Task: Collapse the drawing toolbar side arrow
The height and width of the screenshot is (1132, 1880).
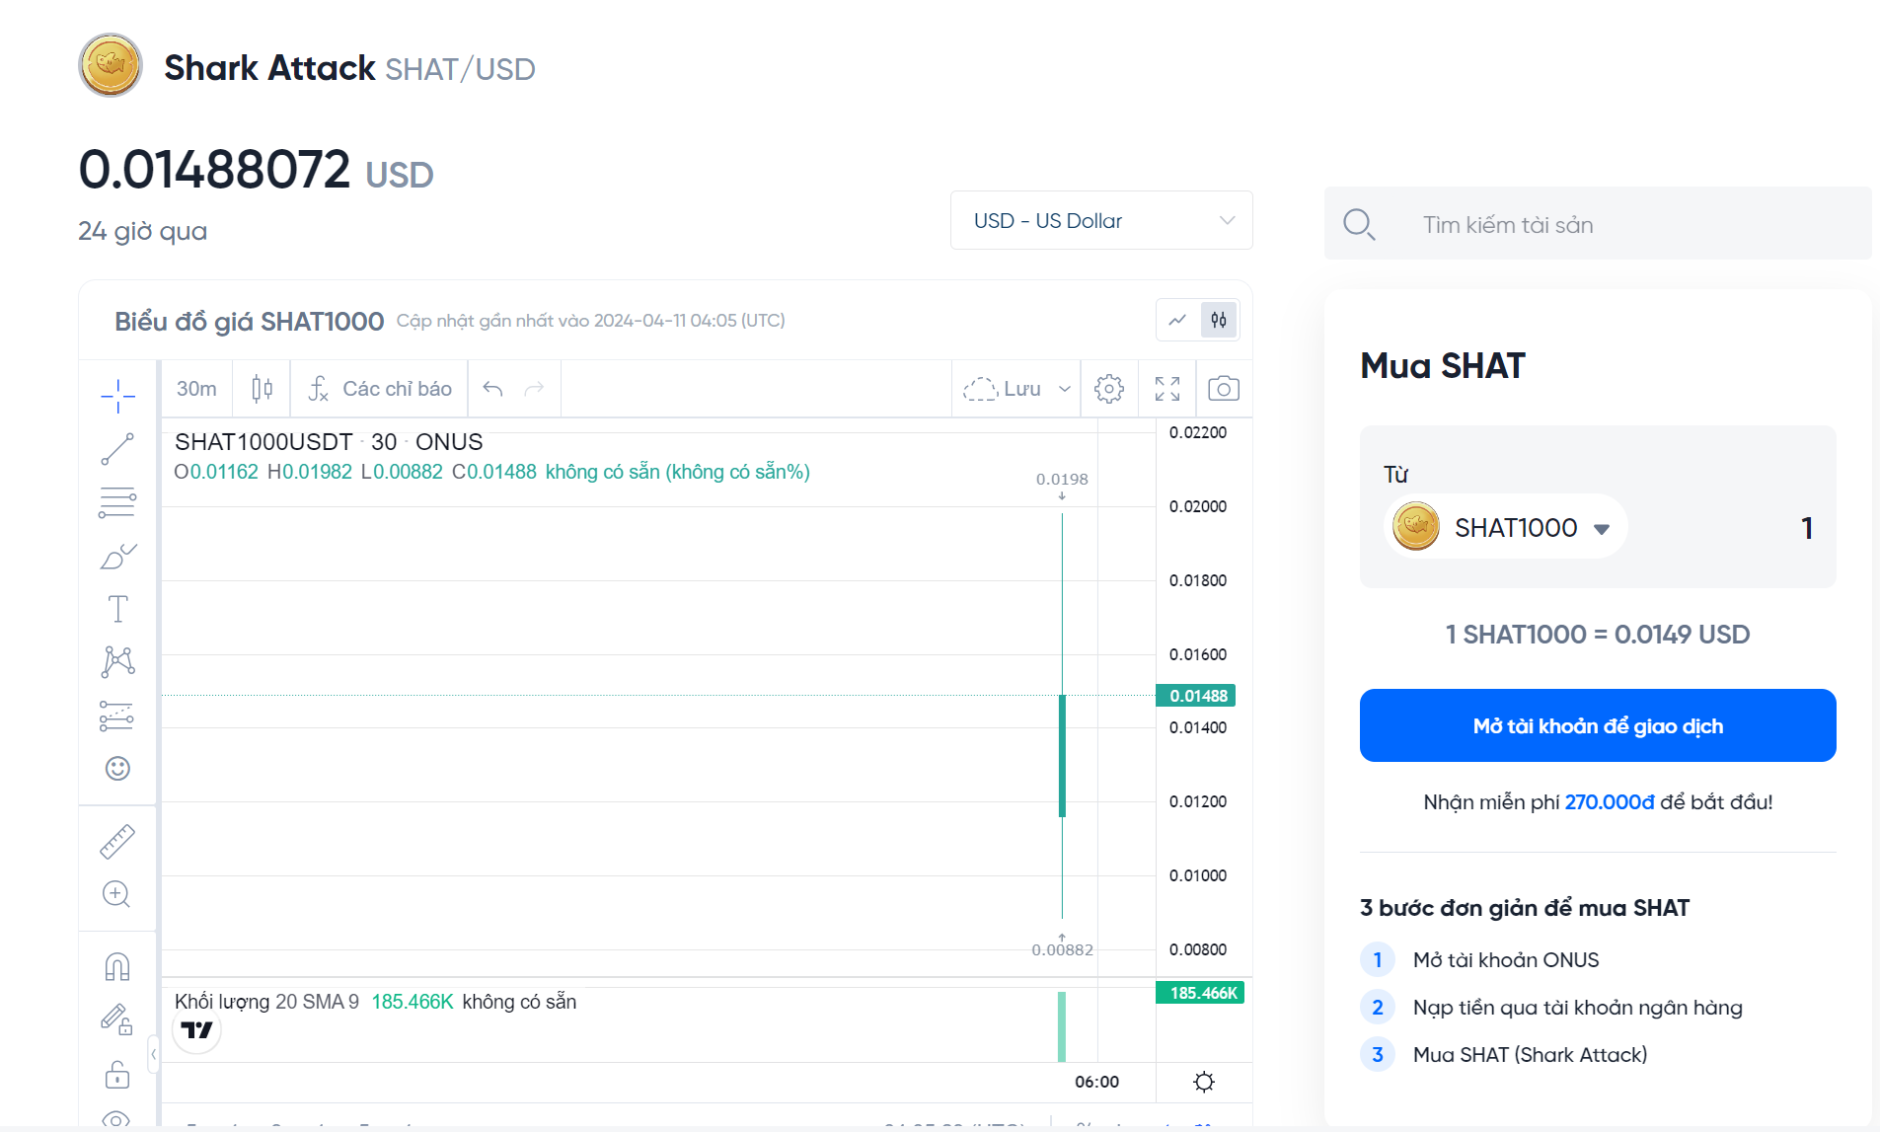Action: point(153,1054)
